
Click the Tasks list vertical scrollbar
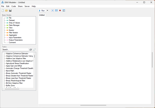click(x=35, y=57)
